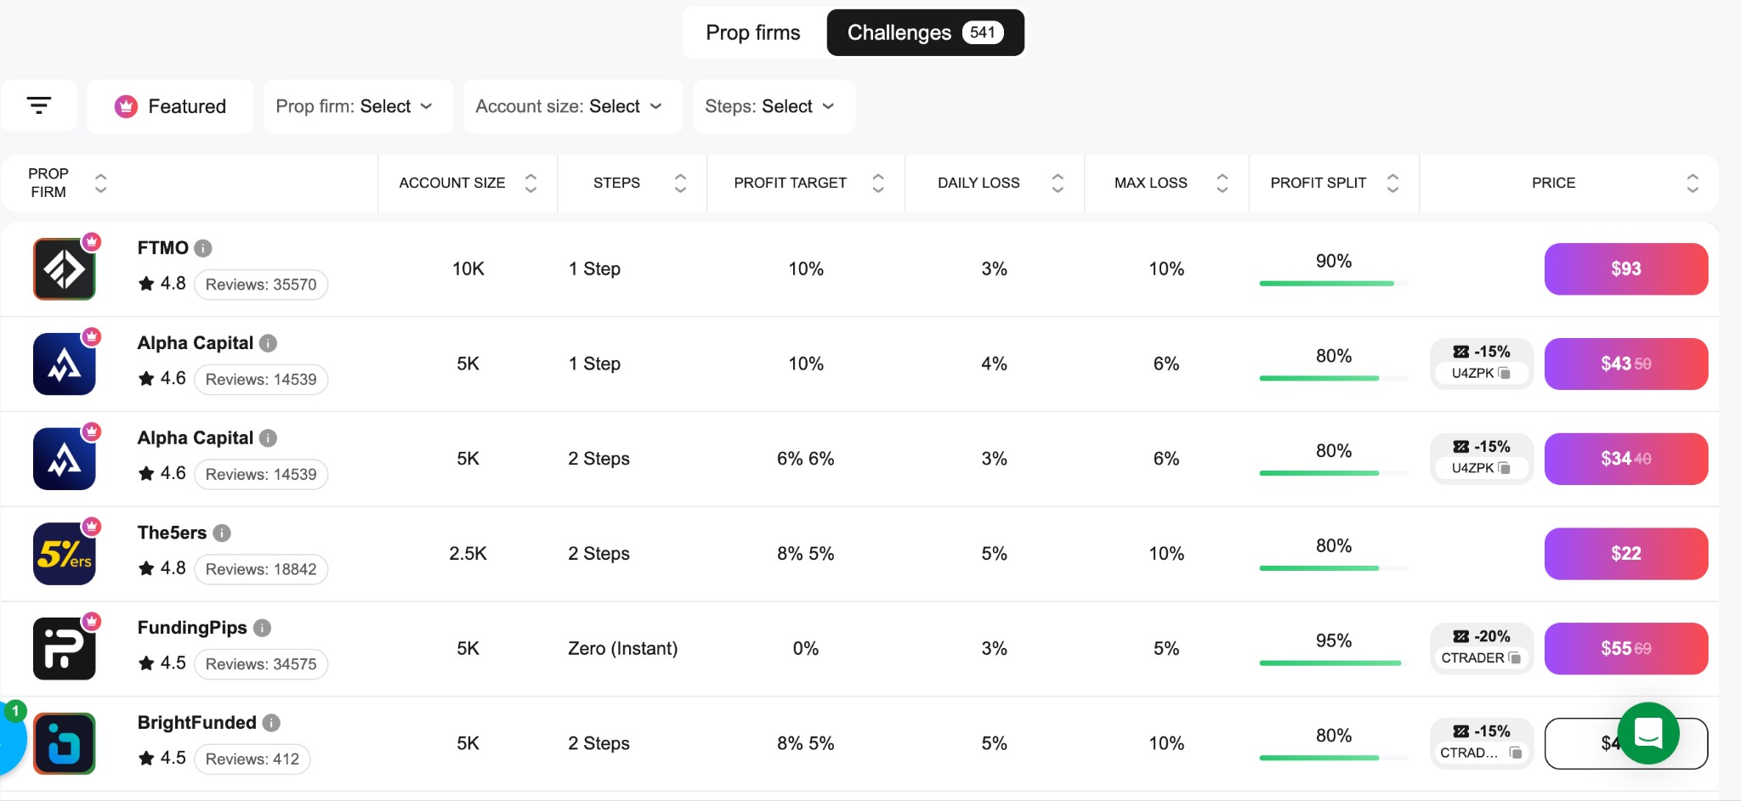Copy the BrightFunded coupon code

[x=1515, y=753]
